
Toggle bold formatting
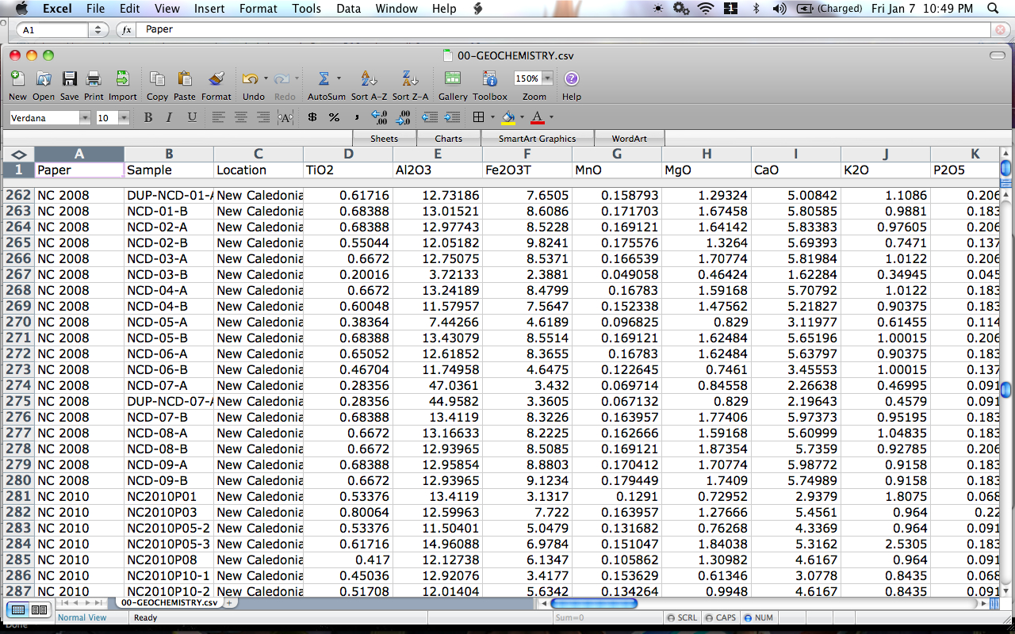[x=147, y=117]
